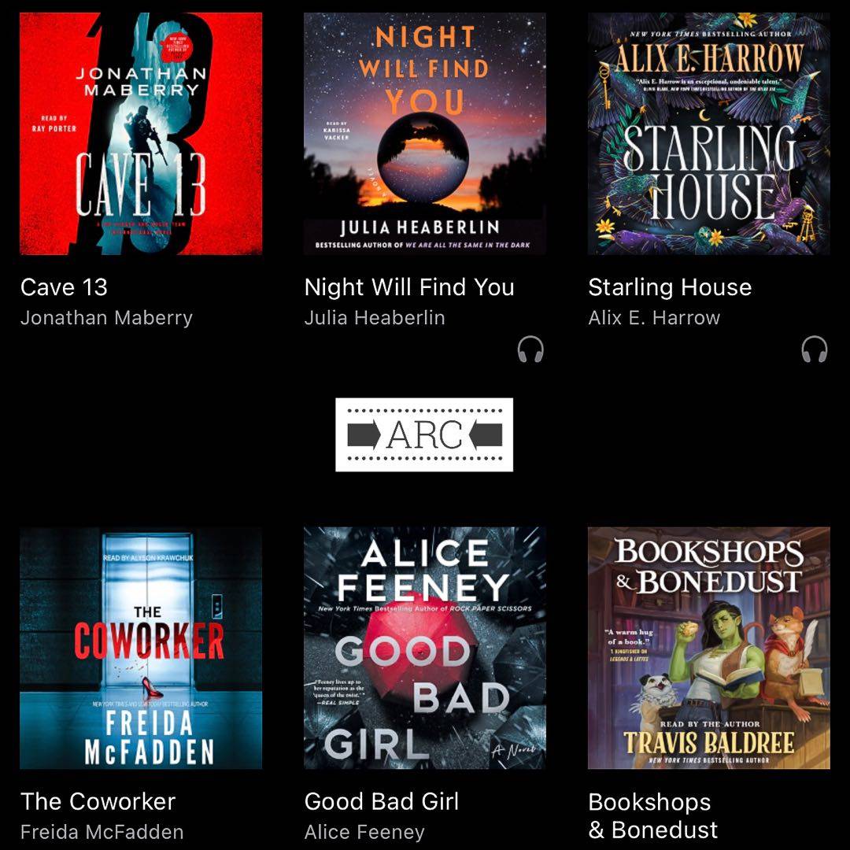The width and height of the screenshot is (850, 850).
Task: Click the "Good Bad Girl" title
Action: (382, 801)
